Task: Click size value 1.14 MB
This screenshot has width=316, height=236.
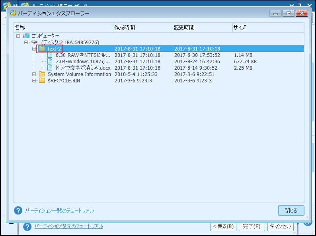Action: (x=243, y=55)
